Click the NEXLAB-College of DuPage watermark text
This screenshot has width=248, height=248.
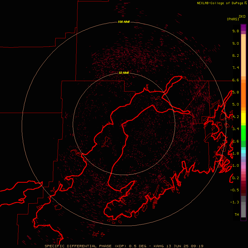[220, 3]
